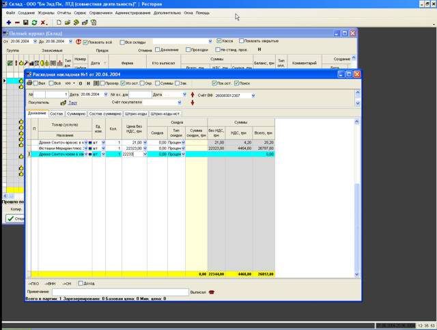Enable the Все склады checkbox
The width and height of the screenshot is (437, 330).
click(x=123, y=42)
